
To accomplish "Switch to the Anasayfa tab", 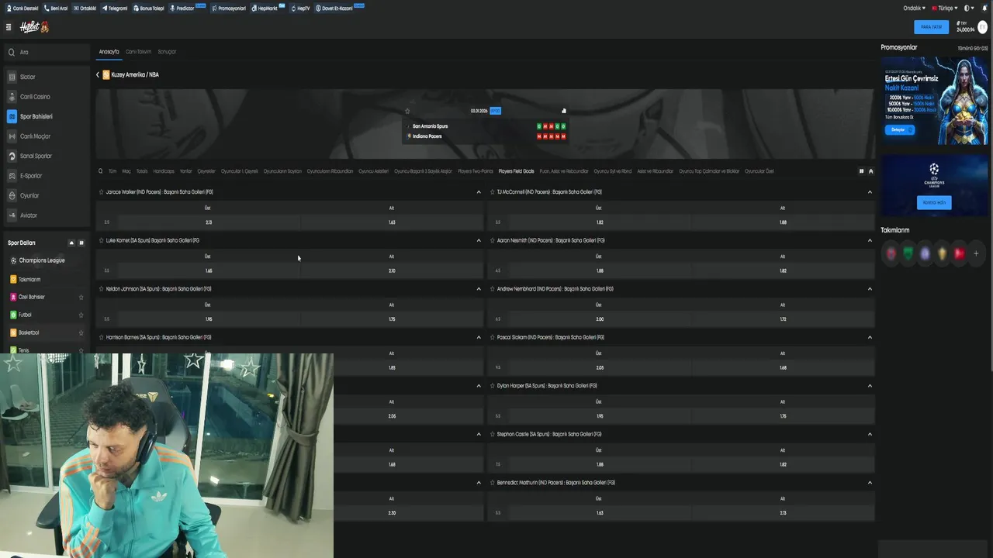I will (109, 52).
